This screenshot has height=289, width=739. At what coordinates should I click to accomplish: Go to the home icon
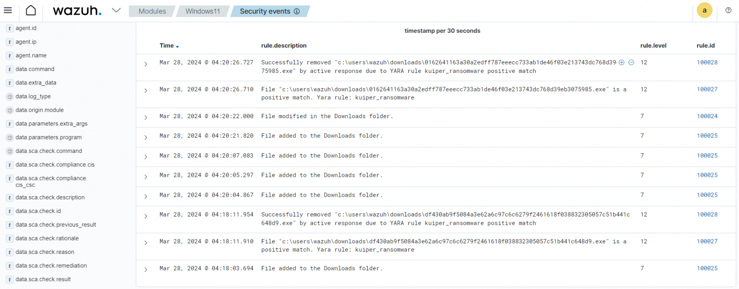pyautogui.click(x=30, y=10)
